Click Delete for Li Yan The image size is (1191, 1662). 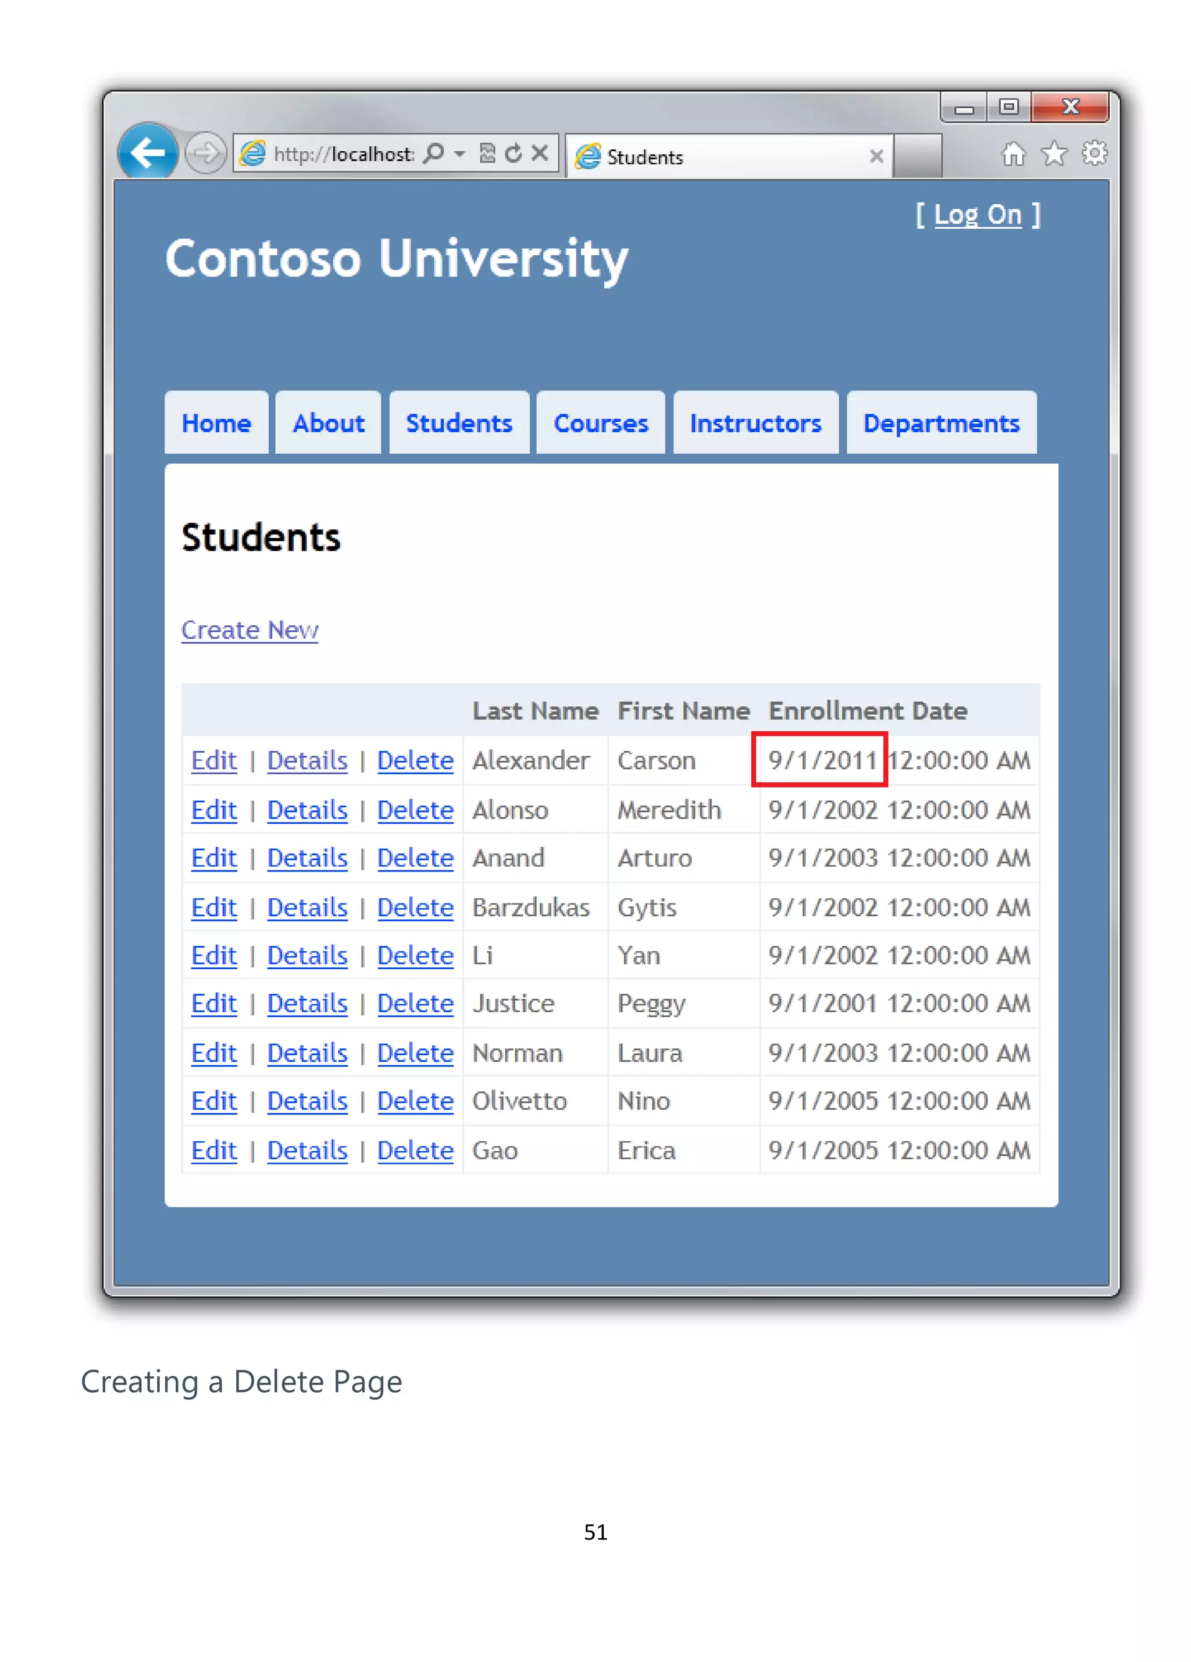[x=415, y=956]
